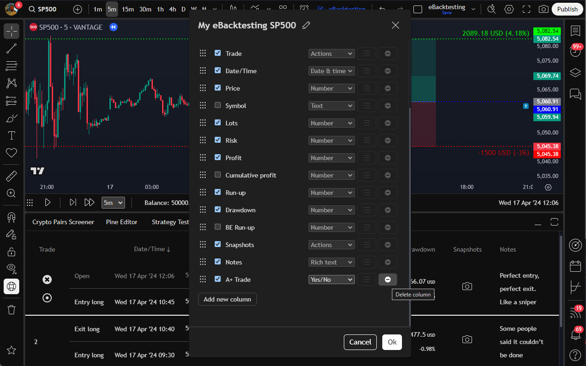Image resolution: width=586 pixels, height=366 pixels.
Task: Open the help center question icon
Action: pyautogui.click(x=575, y=355)
